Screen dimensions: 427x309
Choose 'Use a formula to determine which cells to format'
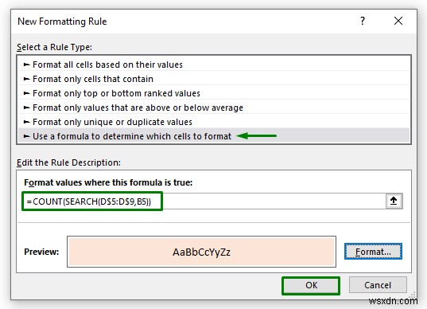214,136
